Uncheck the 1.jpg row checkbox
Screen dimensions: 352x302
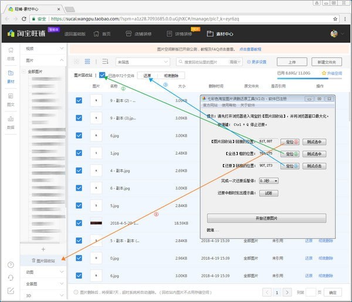click(79, 153)
